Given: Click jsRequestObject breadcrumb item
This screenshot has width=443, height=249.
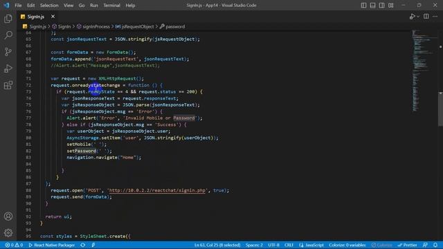Looking at the screenshot, I should (138, 26).
